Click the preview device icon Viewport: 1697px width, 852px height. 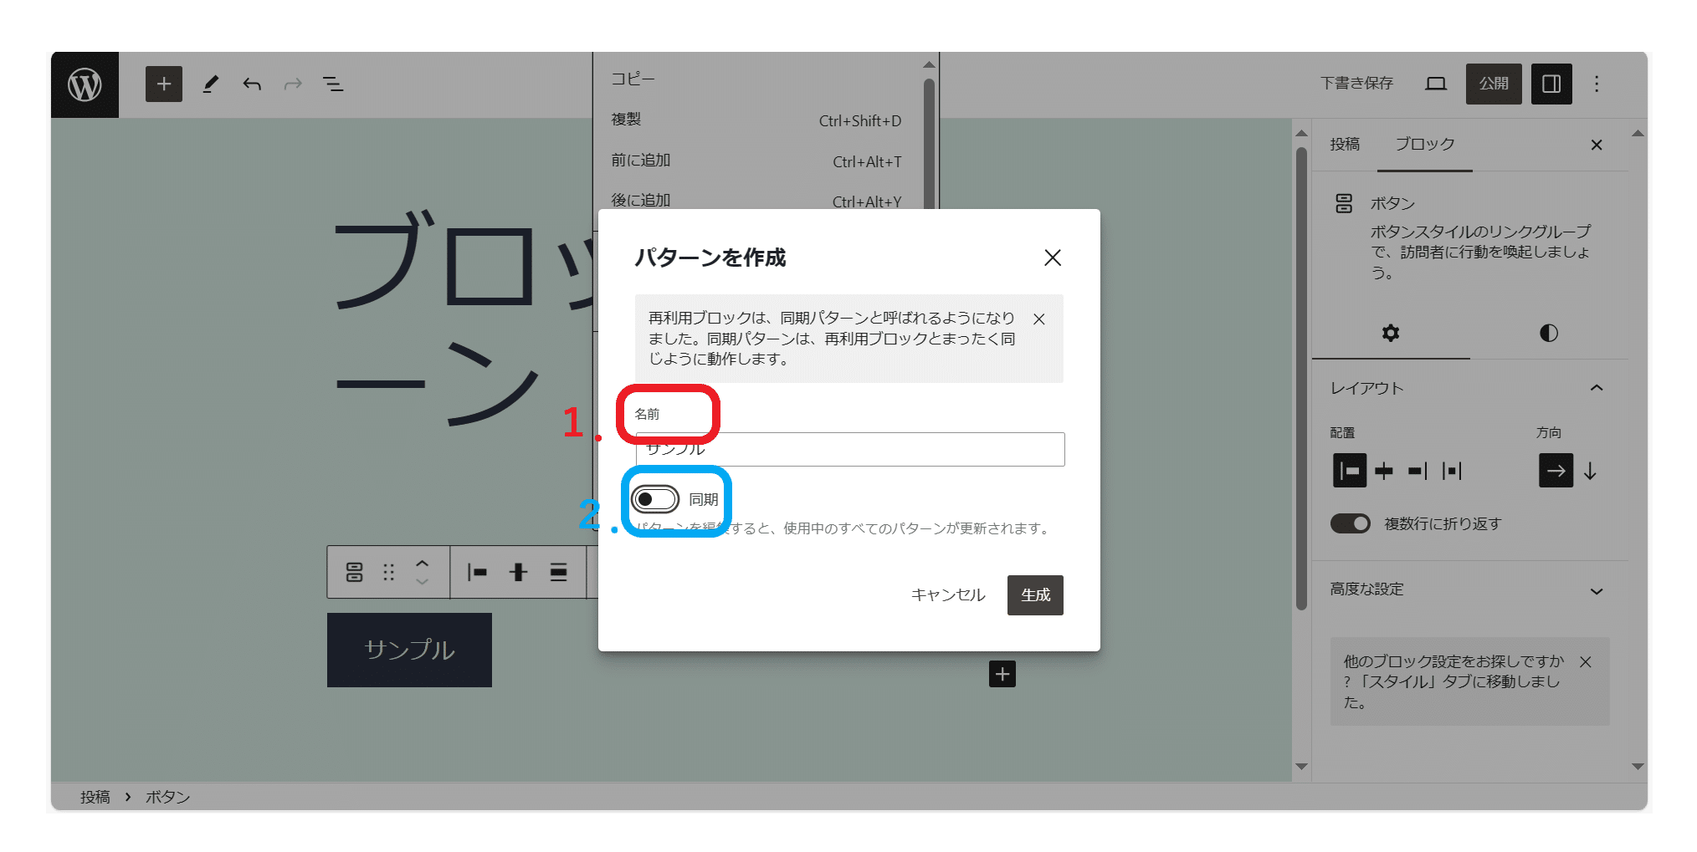point(1436,84)
